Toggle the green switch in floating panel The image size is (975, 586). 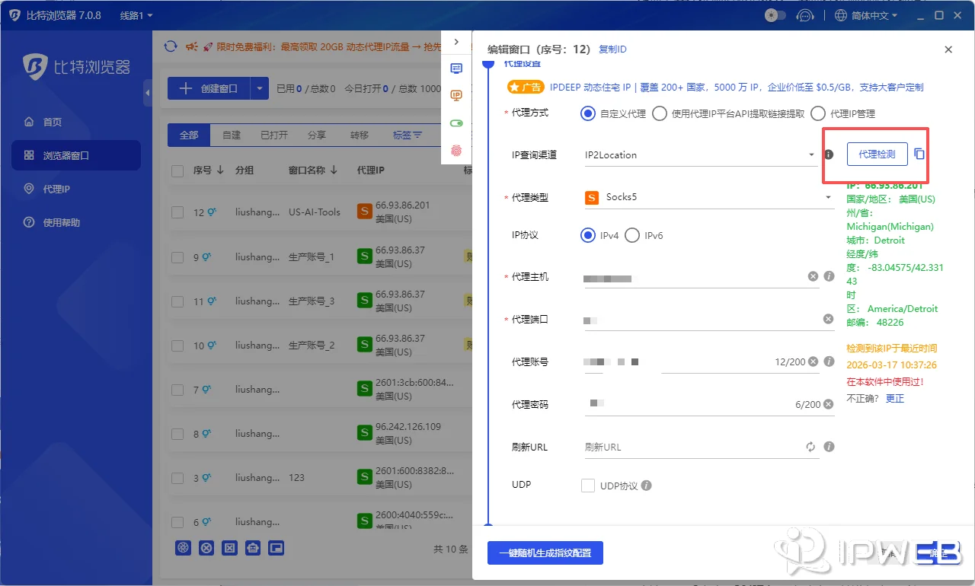click(x=456, y=122)
